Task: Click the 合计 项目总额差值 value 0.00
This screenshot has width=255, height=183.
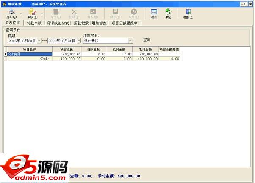Action: (169, 59)
